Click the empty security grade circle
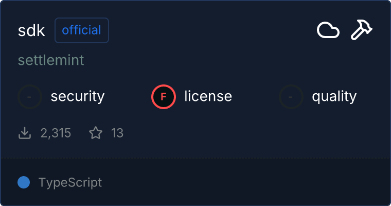The height and width of the screenshot is (206, 391). pos(30,96)
